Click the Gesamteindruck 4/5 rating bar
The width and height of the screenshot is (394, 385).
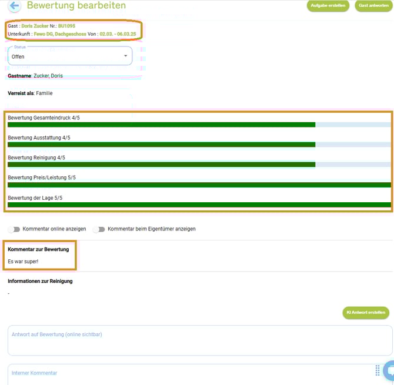click(x=199, y=125)
